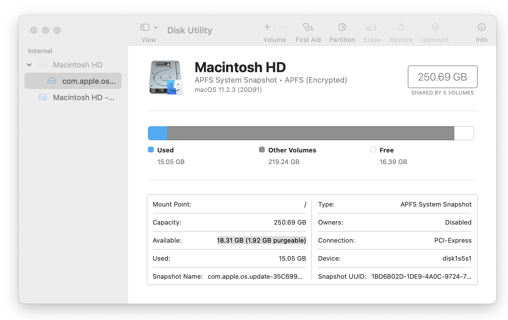Image resolution: width=508 pixels, height=320 pixels.
Task: Click the 250.69 GB capacity badge
Action: pos(442,77)
